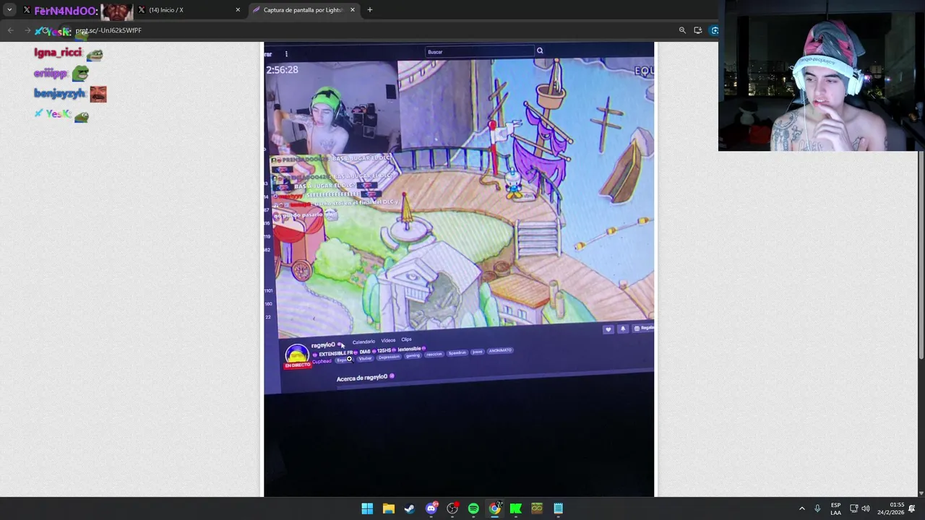Open Discord from the taskbar
The width and height of the screenshot is (925, 520).
pos(431,508)
